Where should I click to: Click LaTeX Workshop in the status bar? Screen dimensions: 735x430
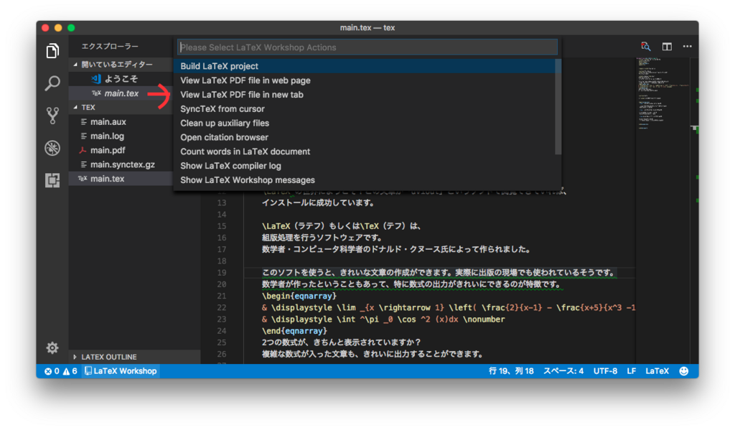point(121,371)
